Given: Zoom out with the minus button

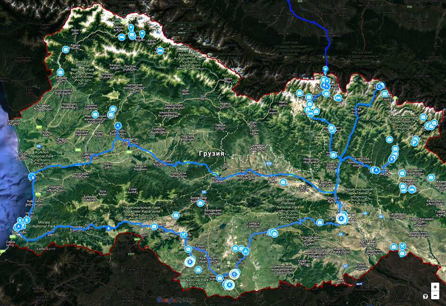Looking at the screenshot, I should (x=435, y=295).
